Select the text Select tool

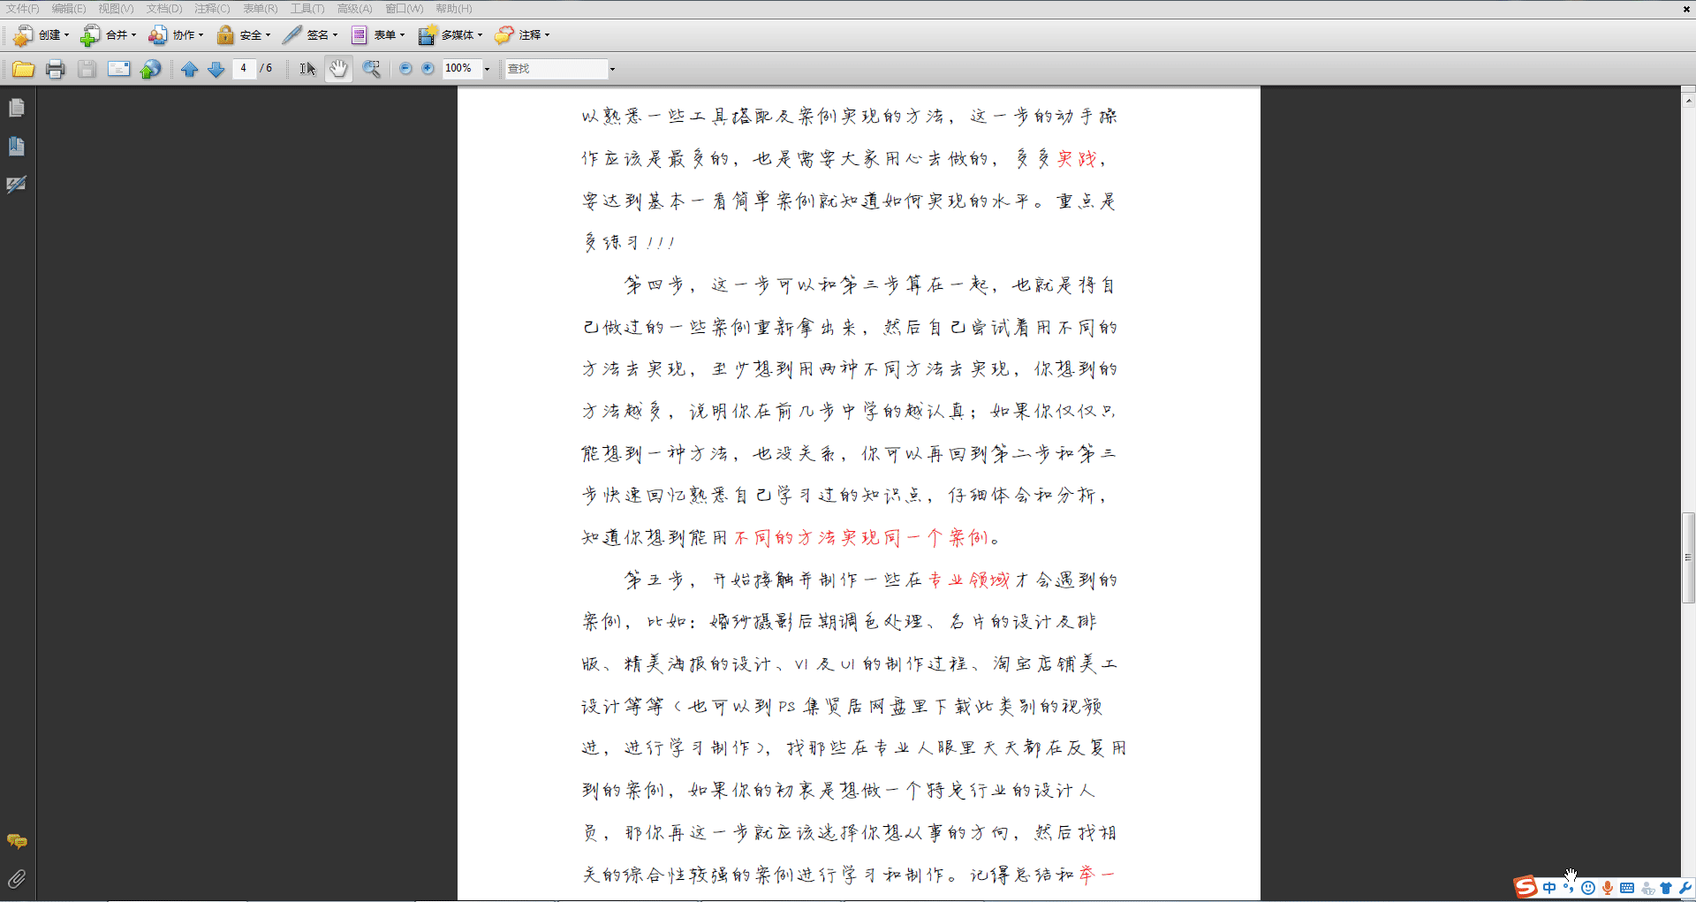click(x=307, y=69)
